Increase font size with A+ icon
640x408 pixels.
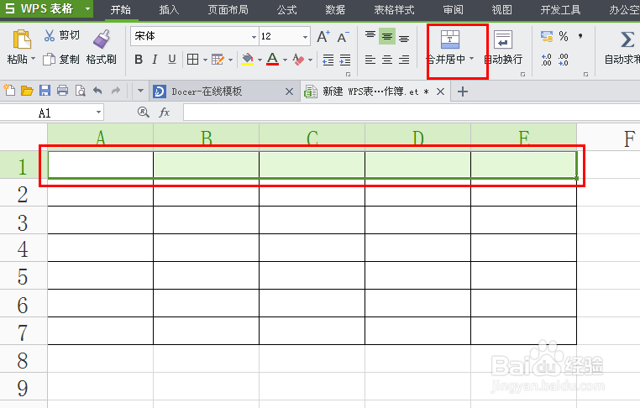[x=323, y=37]
